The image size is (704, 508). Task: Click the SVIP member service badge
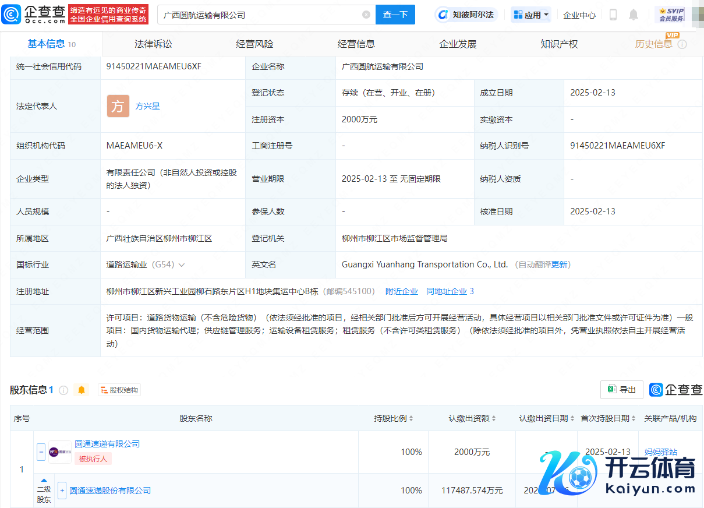coord(670,15)
